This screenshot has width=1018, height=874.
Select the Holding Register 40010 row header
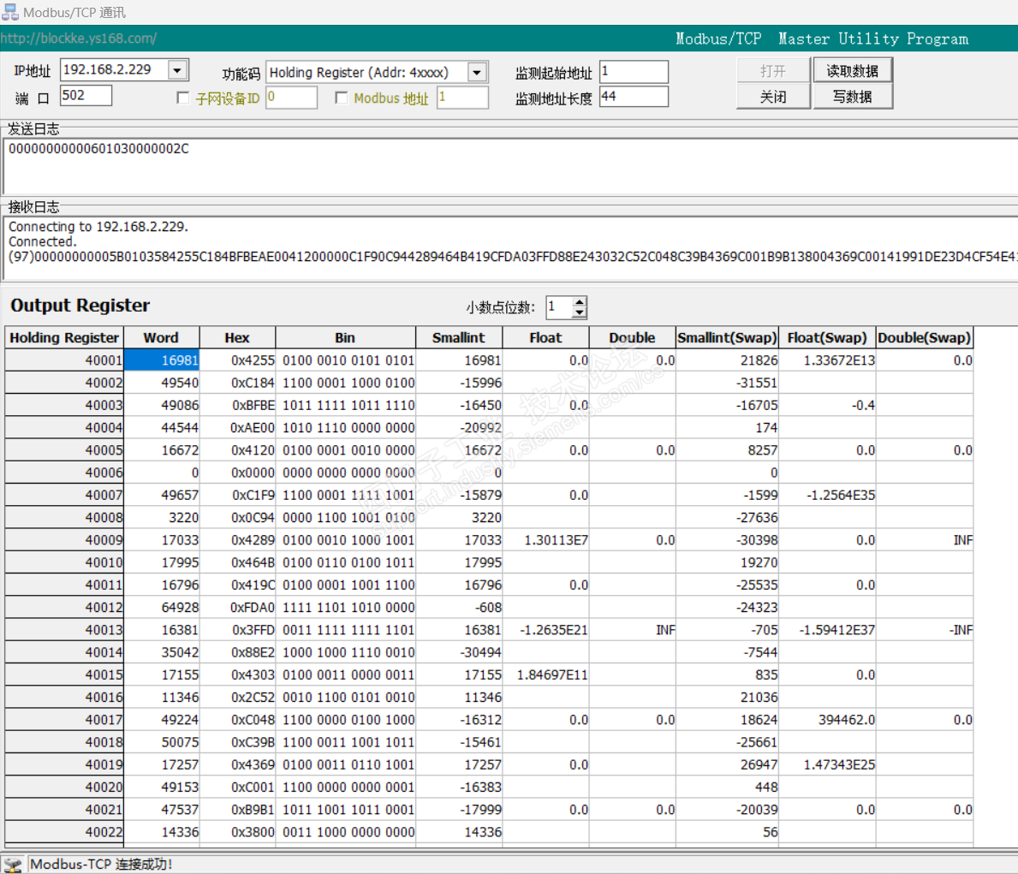[x=64, y=562]
